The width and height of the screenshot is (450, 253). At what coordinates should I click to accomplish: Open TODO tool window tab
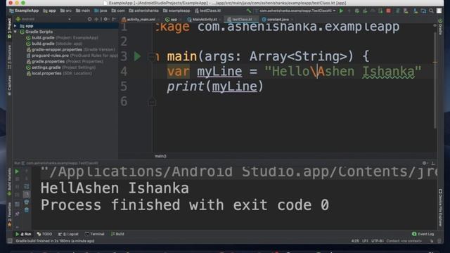[44, 234]
